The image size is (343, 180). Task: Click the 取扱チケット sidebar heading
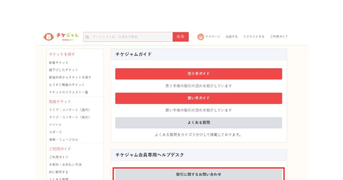(x=60, y=102)
